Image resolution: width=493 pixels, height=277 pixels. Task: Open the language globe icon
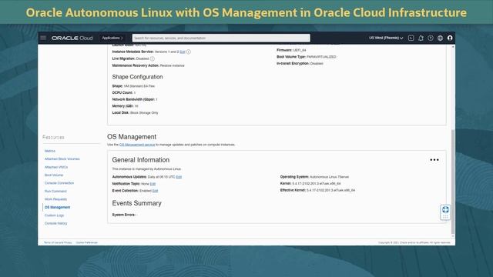click(440, 38)
